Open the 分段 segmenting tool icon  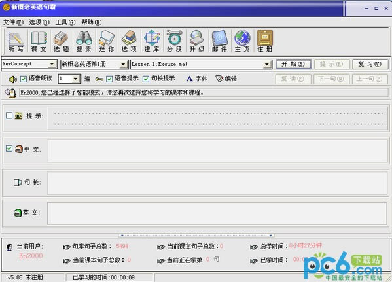point(174,41)
